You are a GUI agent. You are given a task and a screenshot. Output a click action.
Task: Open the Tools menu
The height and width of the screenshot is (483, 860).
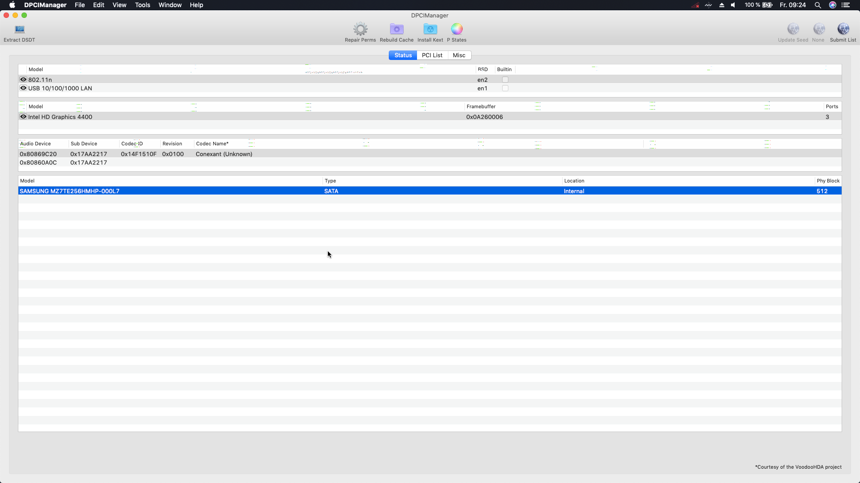coord(142,5)
